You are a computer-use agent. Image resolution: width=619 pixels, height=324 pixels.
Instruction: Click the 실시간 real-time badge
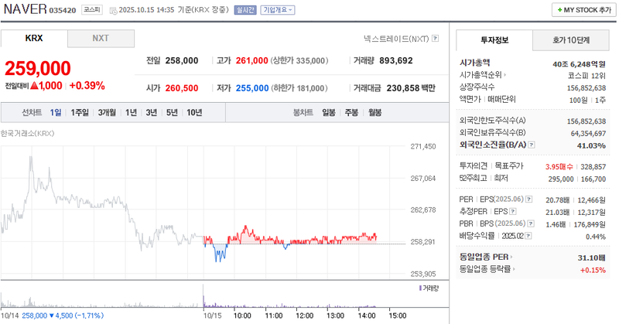click(x=245, y=10)
